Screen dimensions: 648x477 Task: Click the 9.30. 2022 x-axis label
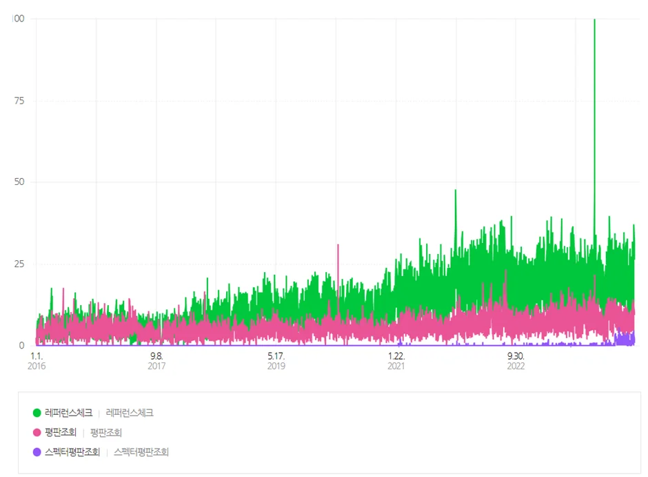516,360
